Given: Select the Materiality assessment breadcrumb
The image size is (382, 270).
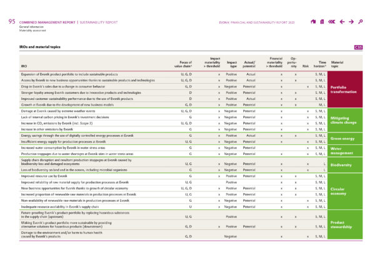Looking at the screenshot, I should [34, 30].
